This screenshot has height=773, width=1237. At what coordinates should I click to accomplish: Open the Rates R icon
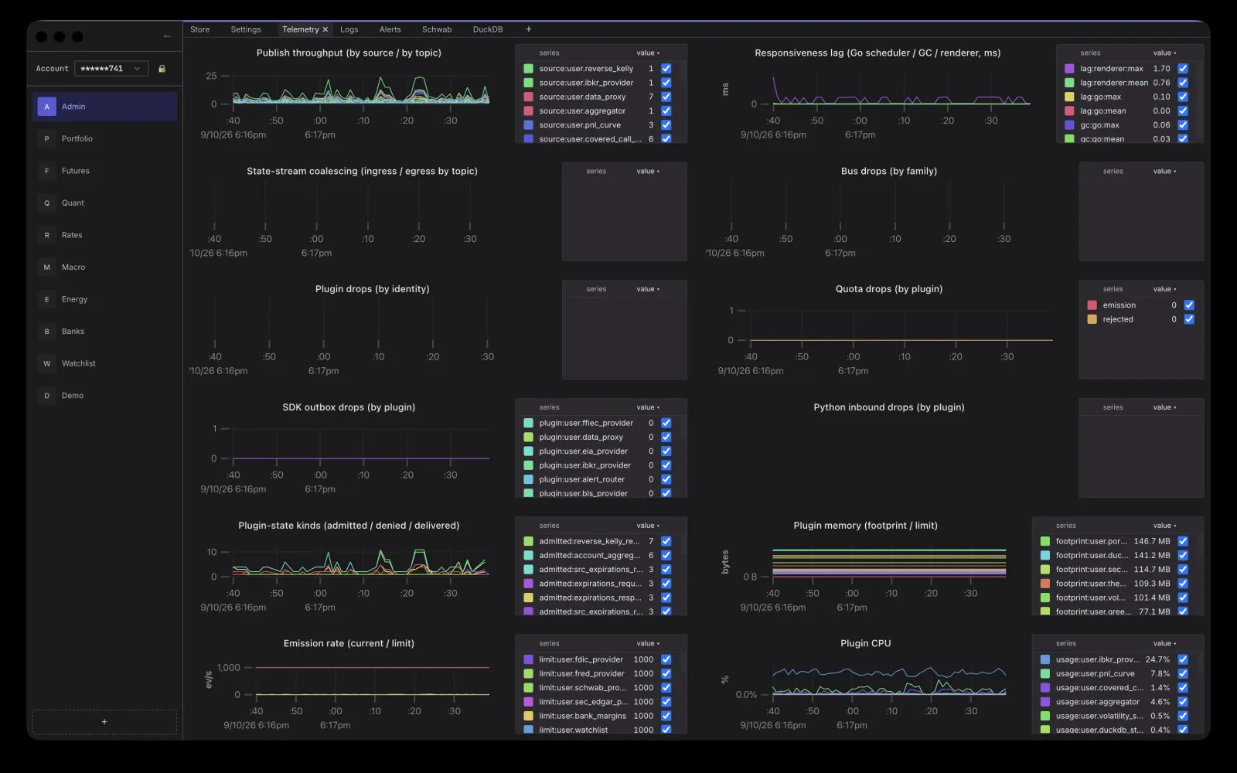tap(46, 235)
